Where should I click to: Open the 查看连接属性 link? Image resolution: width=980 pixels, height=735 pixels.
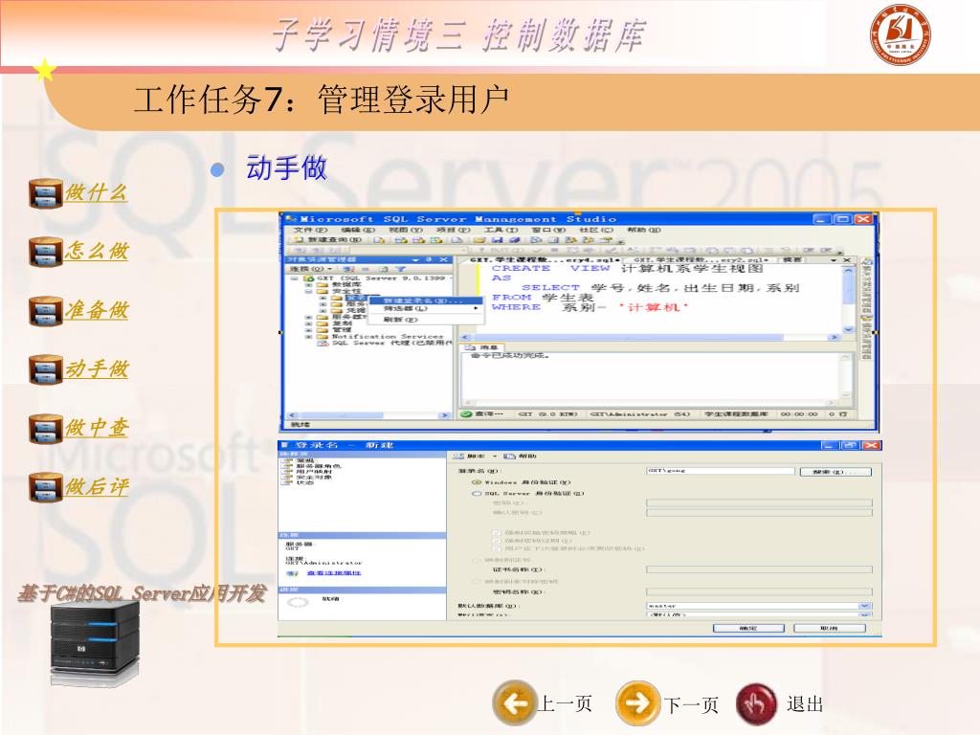[334, 573]
